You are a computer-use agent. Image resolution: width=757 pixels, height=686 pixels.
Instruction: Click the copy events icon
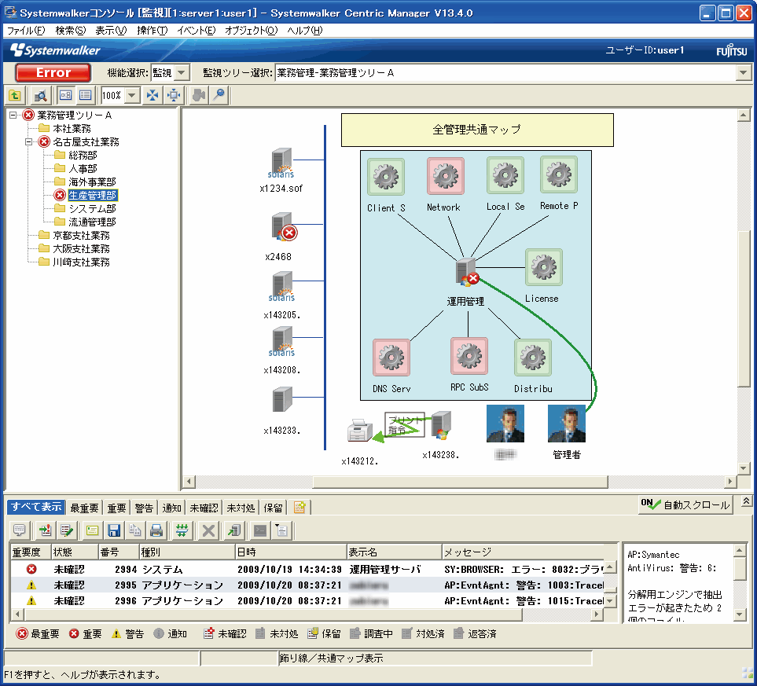135,530
